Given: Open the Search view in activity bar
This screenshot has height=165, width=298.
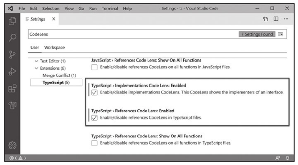Looking at the screenshot, I should coord(12,37).
